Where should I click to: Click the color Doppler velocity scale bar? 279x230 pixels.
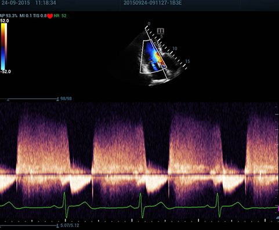pyautogui.click(x=4, y=46)
